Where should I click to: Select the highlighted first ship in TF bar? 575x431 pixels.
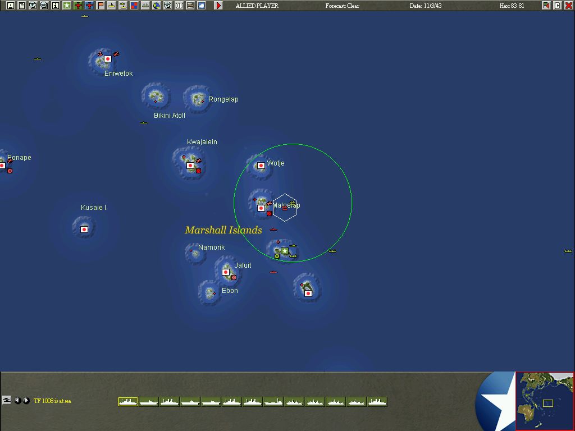128,402
